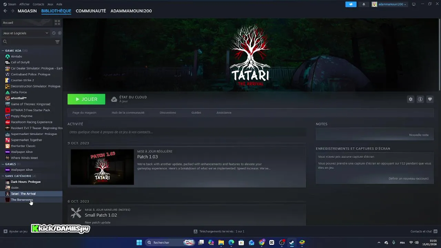Open the Jeux menu
This screenshot has width=441, height=248.
click(x=50, y=4)
